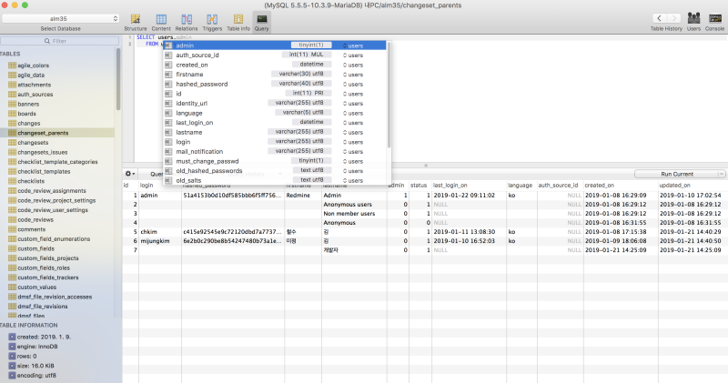Select the checklist_template_categories table
Viewport: 728px width, 383px height.
57,162
